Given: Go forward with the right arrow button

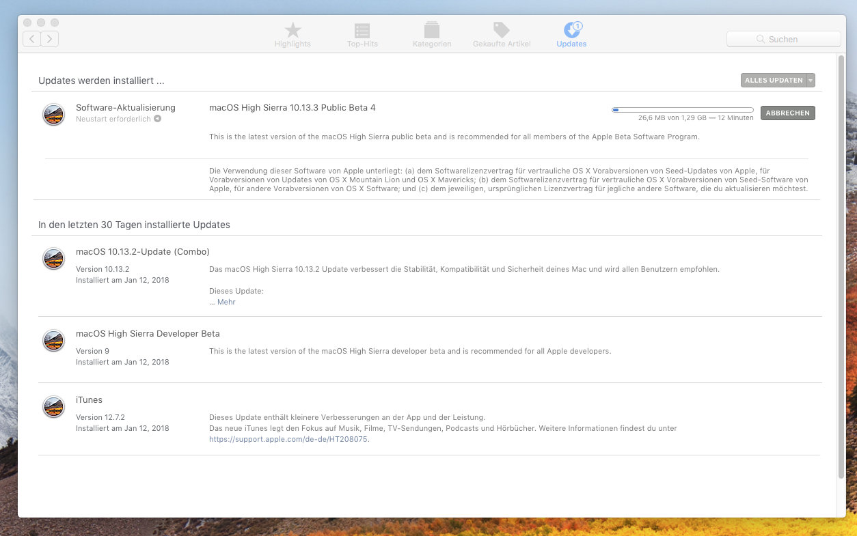Looking at the screenshot, I should (x=50, y=39).
